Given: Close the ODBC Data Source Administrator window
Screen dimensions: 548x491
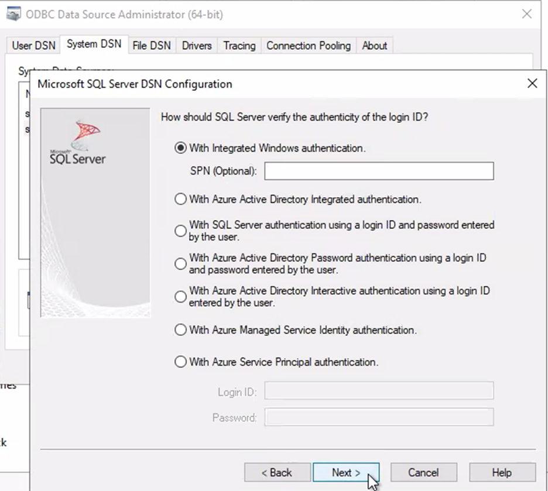Looking at the screenshot, I should click(x=526, y=14).
